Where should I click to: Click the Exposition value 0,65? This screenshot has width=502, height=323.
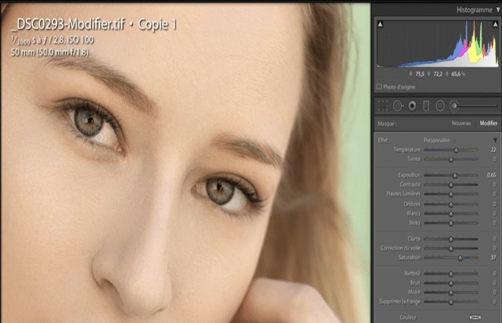coord(491,175)
